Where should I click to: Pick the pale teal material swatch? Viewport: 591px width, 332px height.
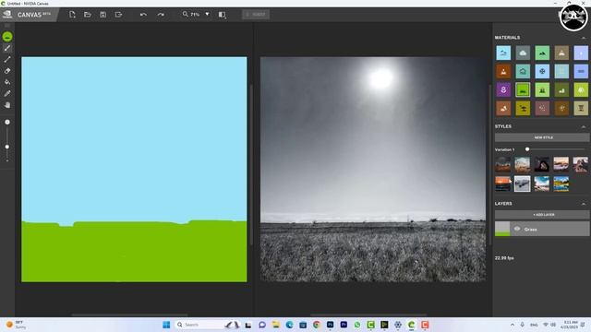tap(561, 72)
